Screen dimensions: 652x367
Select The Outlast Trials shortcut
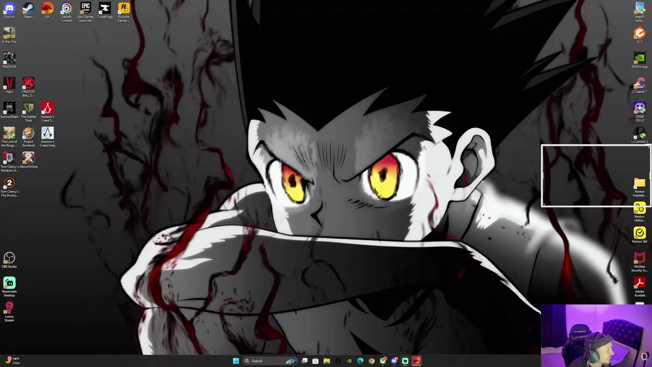(x=28, y=112)
